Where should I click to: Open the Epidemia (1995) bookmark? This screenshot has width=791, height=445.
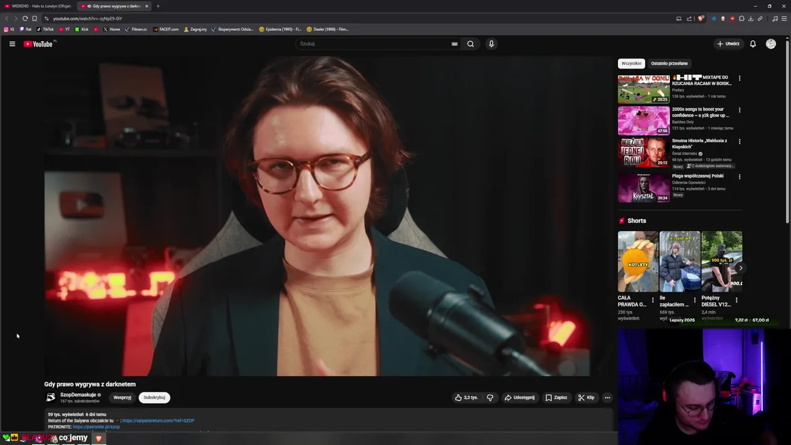280,29
